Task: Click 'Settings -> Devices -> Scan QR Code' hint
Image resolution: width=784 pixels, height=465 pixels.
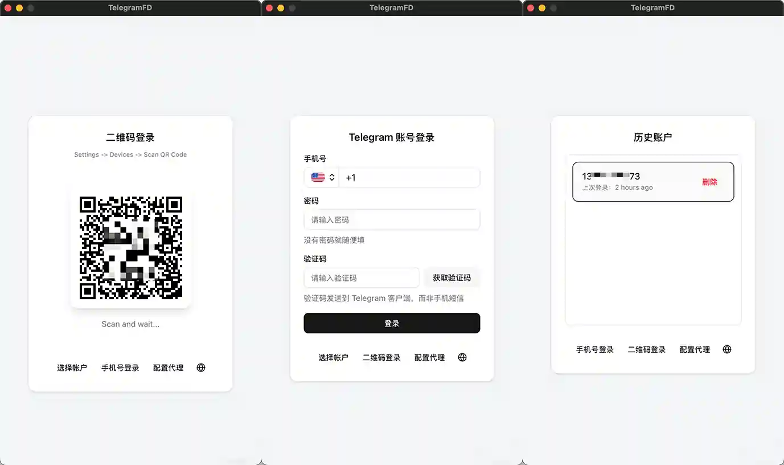Action: coord(130,154)
